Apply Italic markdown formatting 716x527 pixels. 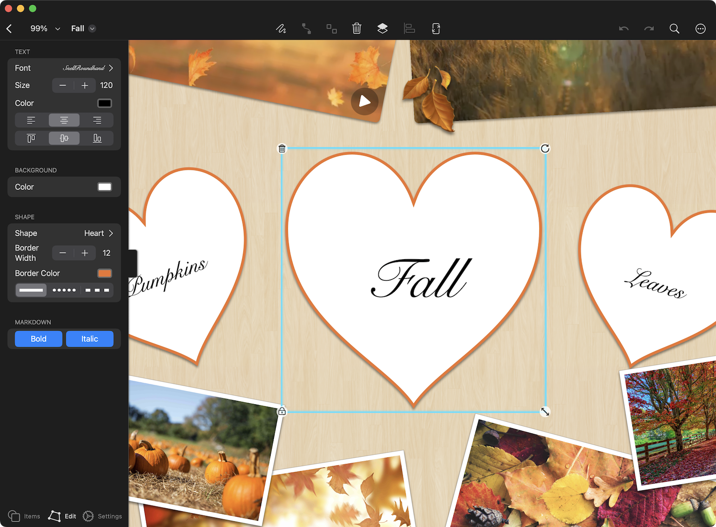point(90,339)
